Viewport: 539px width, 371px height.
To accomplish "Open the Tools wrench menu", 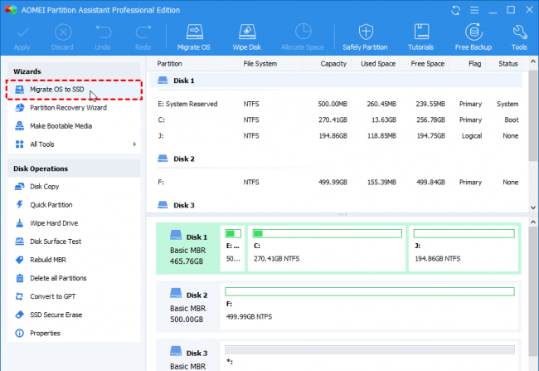I will pyautogui.click(x=519, y=37).
